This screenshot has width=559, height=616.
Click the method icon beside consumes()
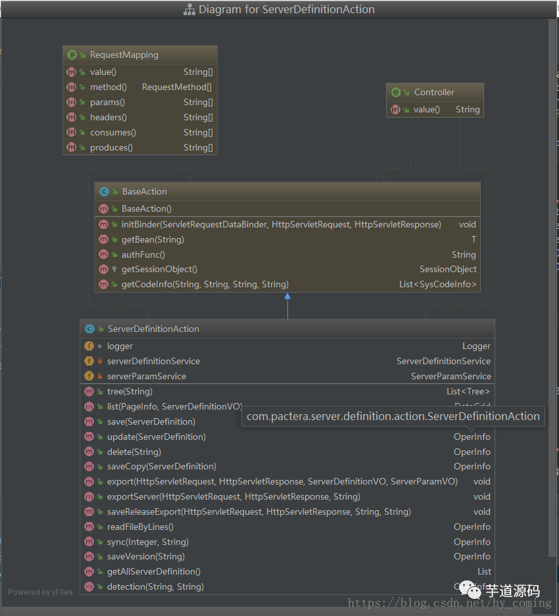(x=72, y=132)
